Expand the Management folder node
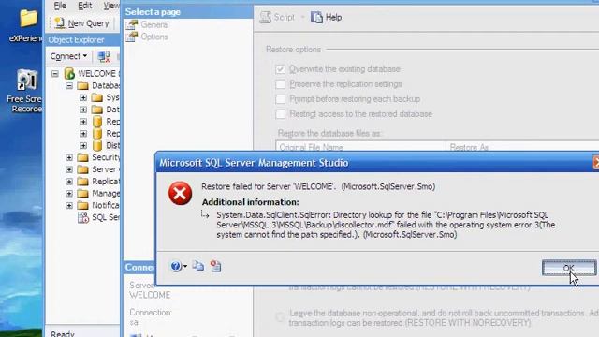The height and width of the screenshot is (337, 599). coord(68,194)
